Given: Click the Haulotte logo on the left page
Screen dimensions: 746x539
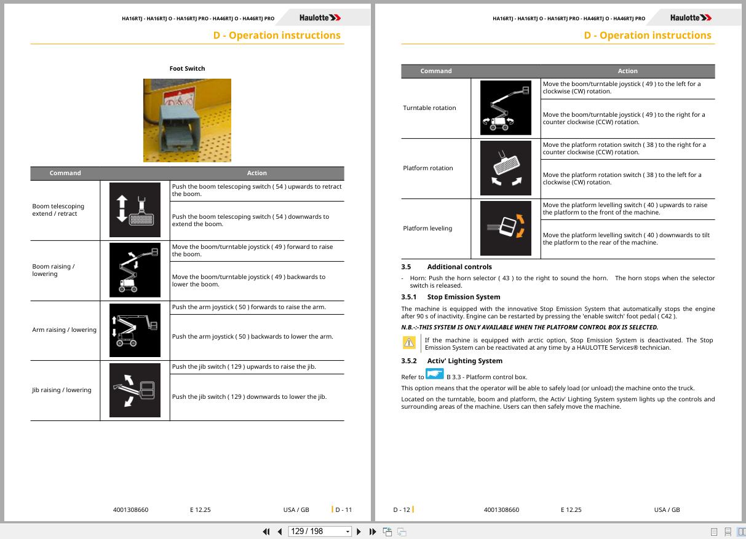Looking at the screenshot, I should [x=320, y=18].
